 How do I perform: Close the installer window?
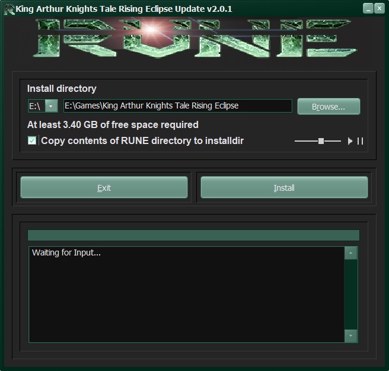click(380, 8)
